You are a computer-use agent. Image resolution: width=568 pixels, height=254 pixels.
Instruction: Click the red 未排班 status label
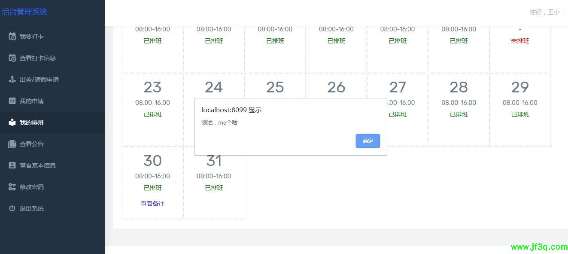[x=520, y=41]
